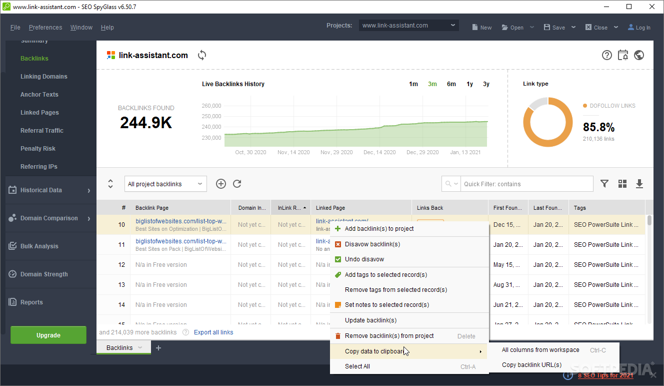The width and height of the screenshot is (664, 386).
Task: Click the add backlinks plus circle icon
Action: pos(221,184)
